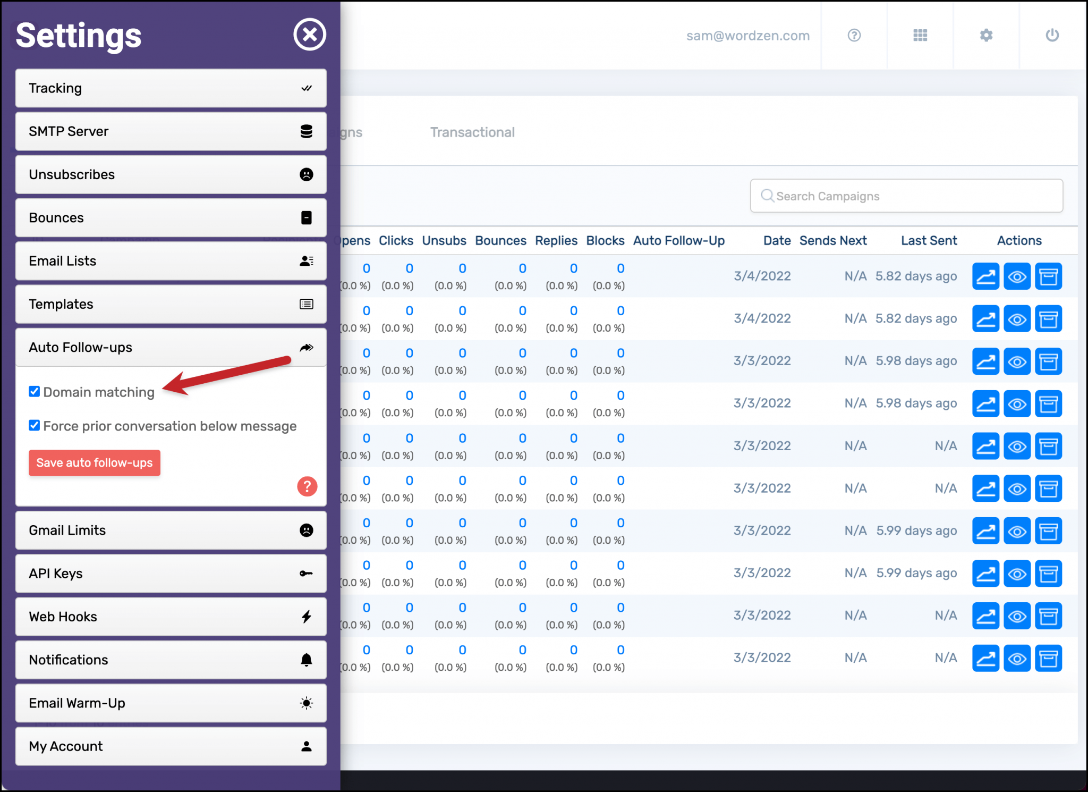Click the red question mark help icon
This screenshot has width=1088, height=792.
[307, 486]
